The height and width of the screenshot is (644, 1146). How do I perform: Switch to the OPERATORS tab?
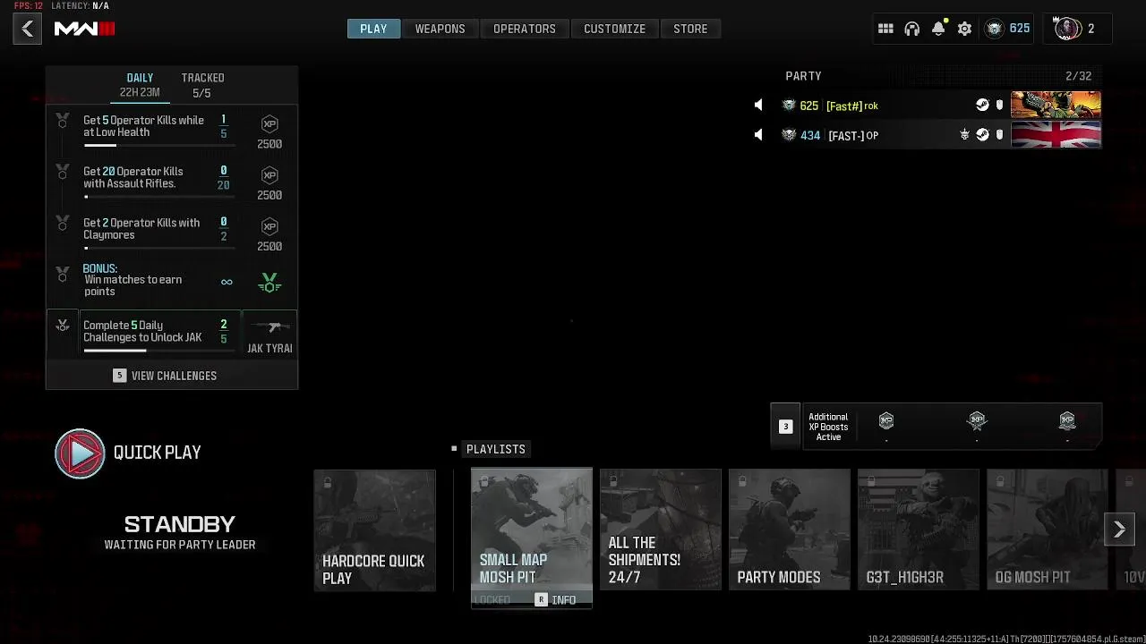[525, 29]
